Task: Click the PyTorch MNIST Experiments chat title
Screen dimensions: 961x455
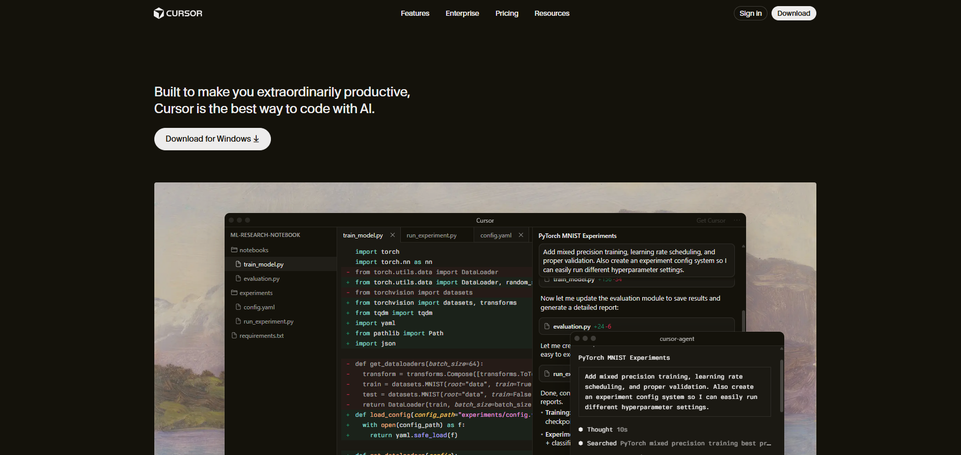Action: (x=577, y=236)
